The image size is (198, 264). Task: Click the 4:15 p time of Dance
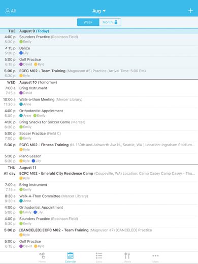coord(10,48)
